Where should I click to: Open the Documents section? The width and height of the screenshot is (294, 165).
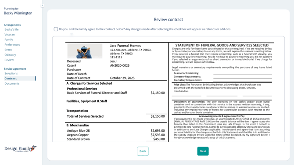[x=12, y=83]
